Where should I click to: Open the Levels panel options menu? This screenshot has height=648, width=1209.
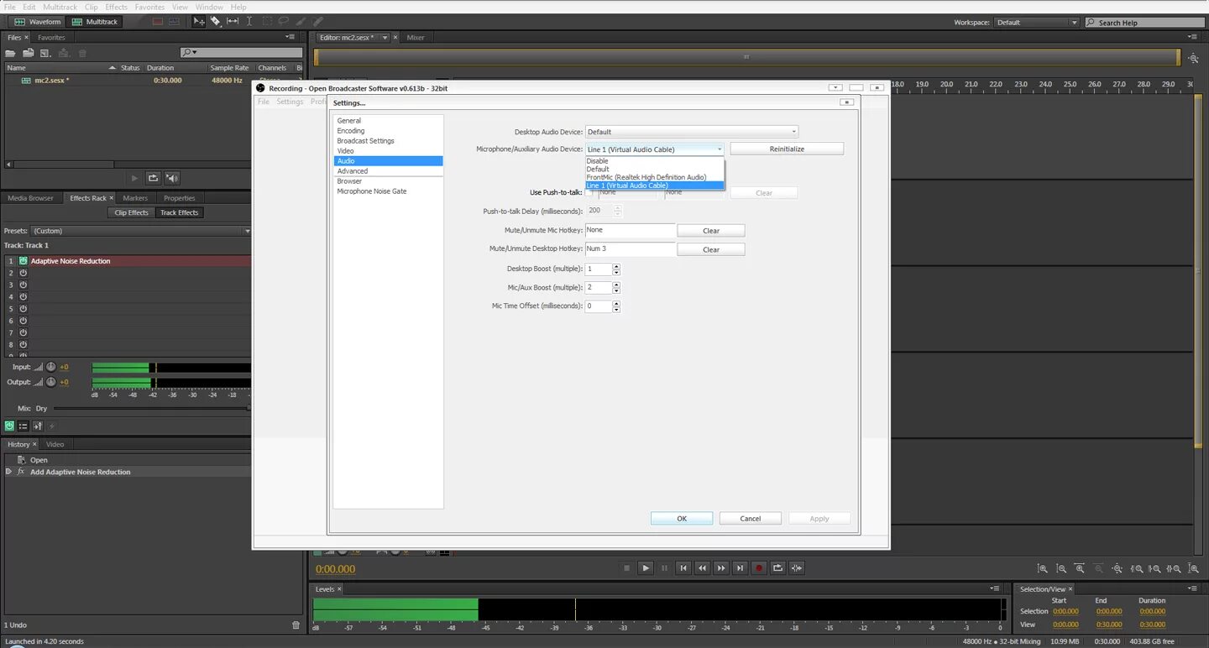[x=995, y=588]
